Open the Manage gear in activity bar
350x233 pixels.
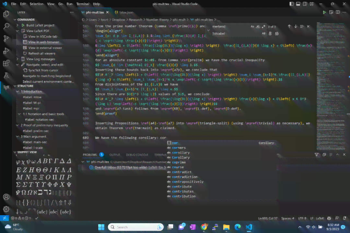pos(6,209)
